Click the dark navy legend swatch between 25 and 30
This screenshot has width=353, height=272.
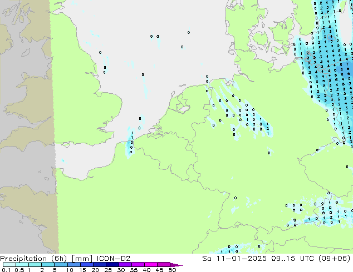pos(112,265)
